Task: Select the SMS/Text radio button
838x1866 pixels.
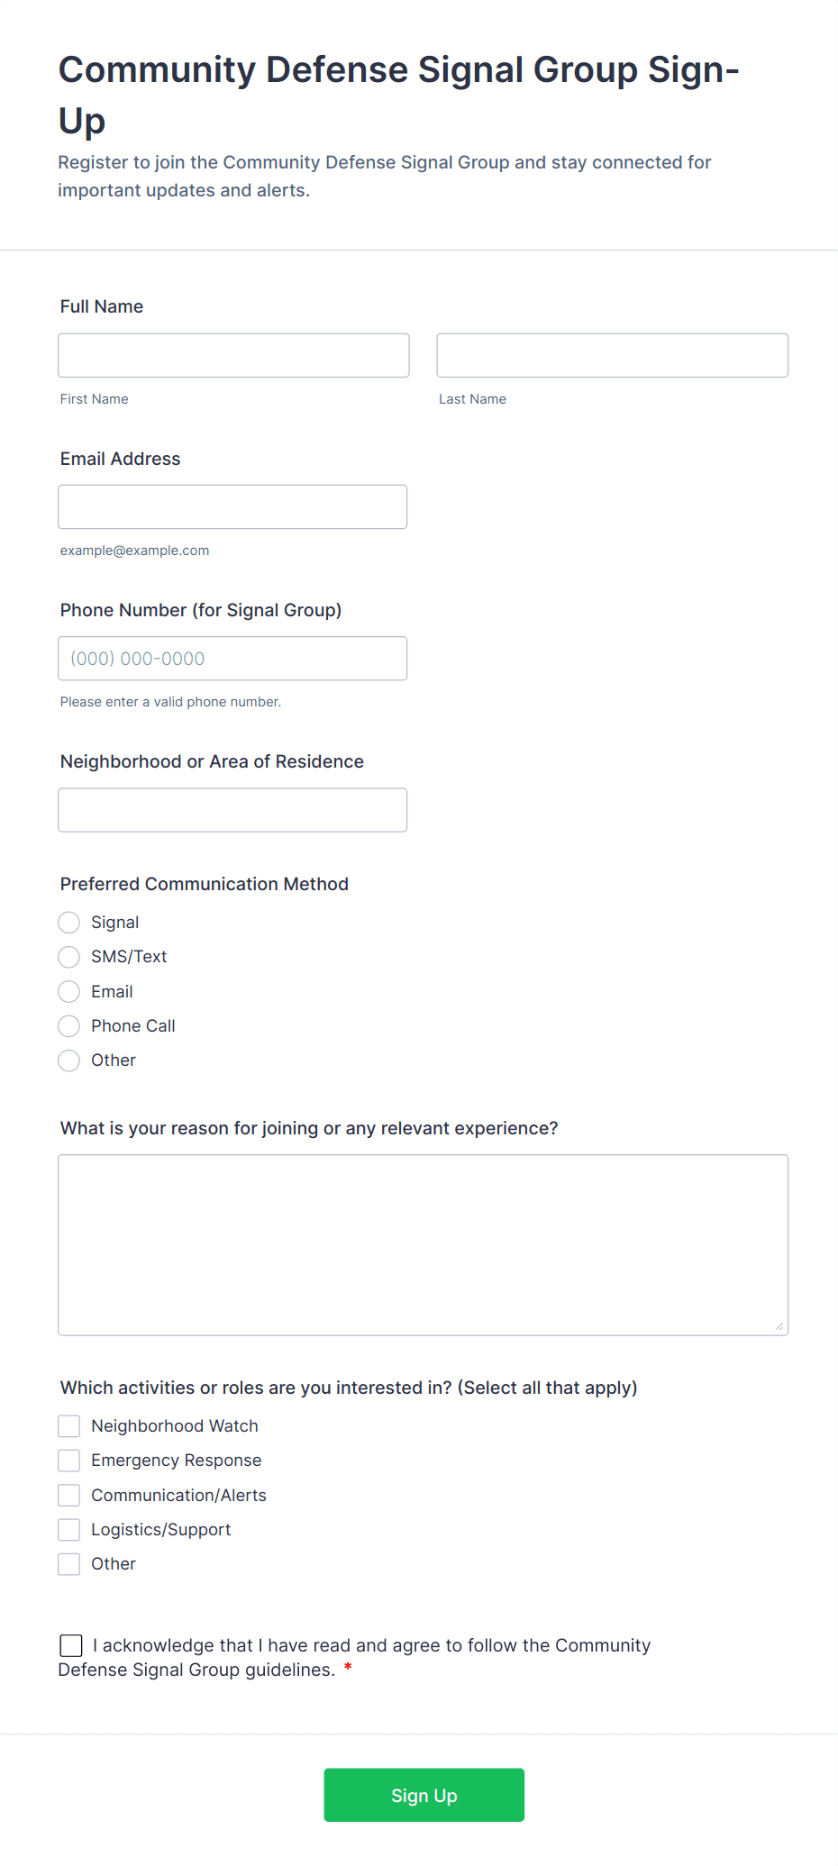Action: 68,957
